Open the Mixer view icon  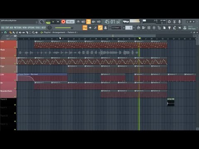coord(154,28)
